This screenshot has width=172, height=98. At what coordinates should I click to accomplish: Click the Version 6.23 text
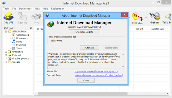pyautogui.click(x=84, y=27)
